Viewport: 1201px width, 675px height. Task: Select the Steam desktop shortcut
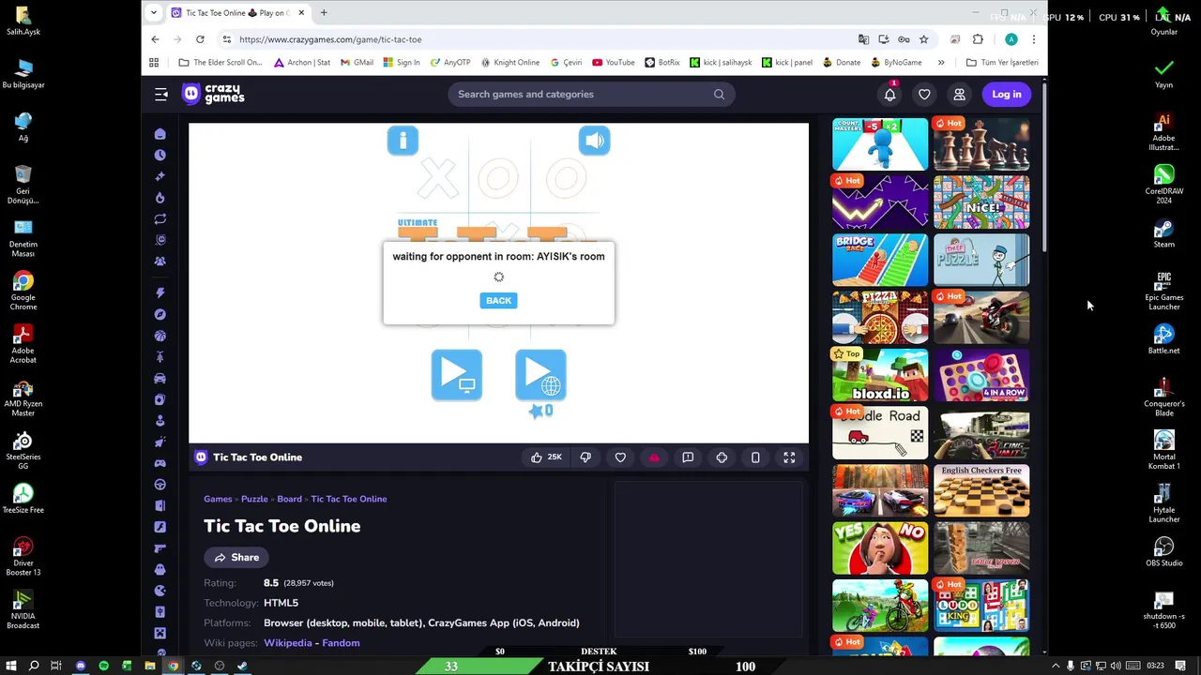(1163, 234)
